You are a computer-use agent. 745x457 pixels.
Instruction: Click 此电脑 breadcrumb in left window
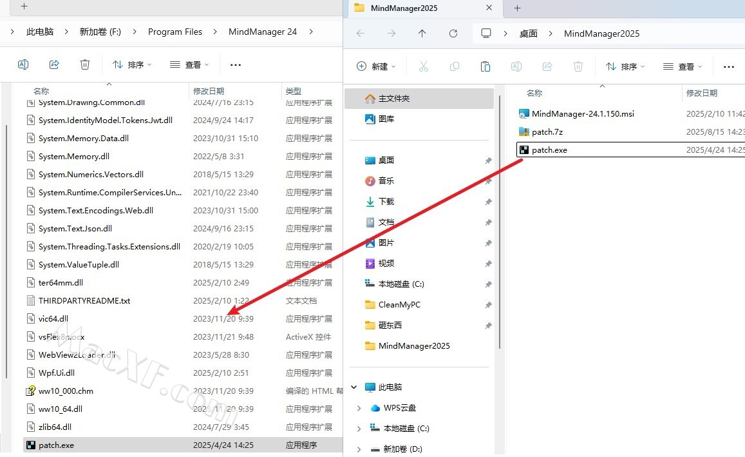tap(40, 32)
